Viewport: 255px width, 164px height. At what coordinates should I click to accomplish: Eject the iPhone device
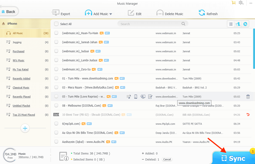[3, 24]
